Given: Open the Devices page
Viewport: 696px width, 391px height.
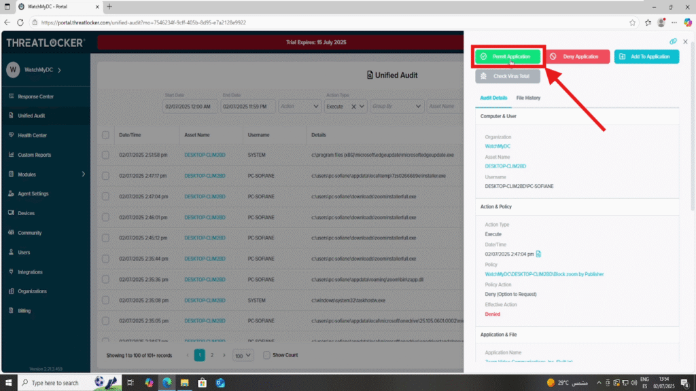Looking at the screenshot, I should click(x=26, y=213).
